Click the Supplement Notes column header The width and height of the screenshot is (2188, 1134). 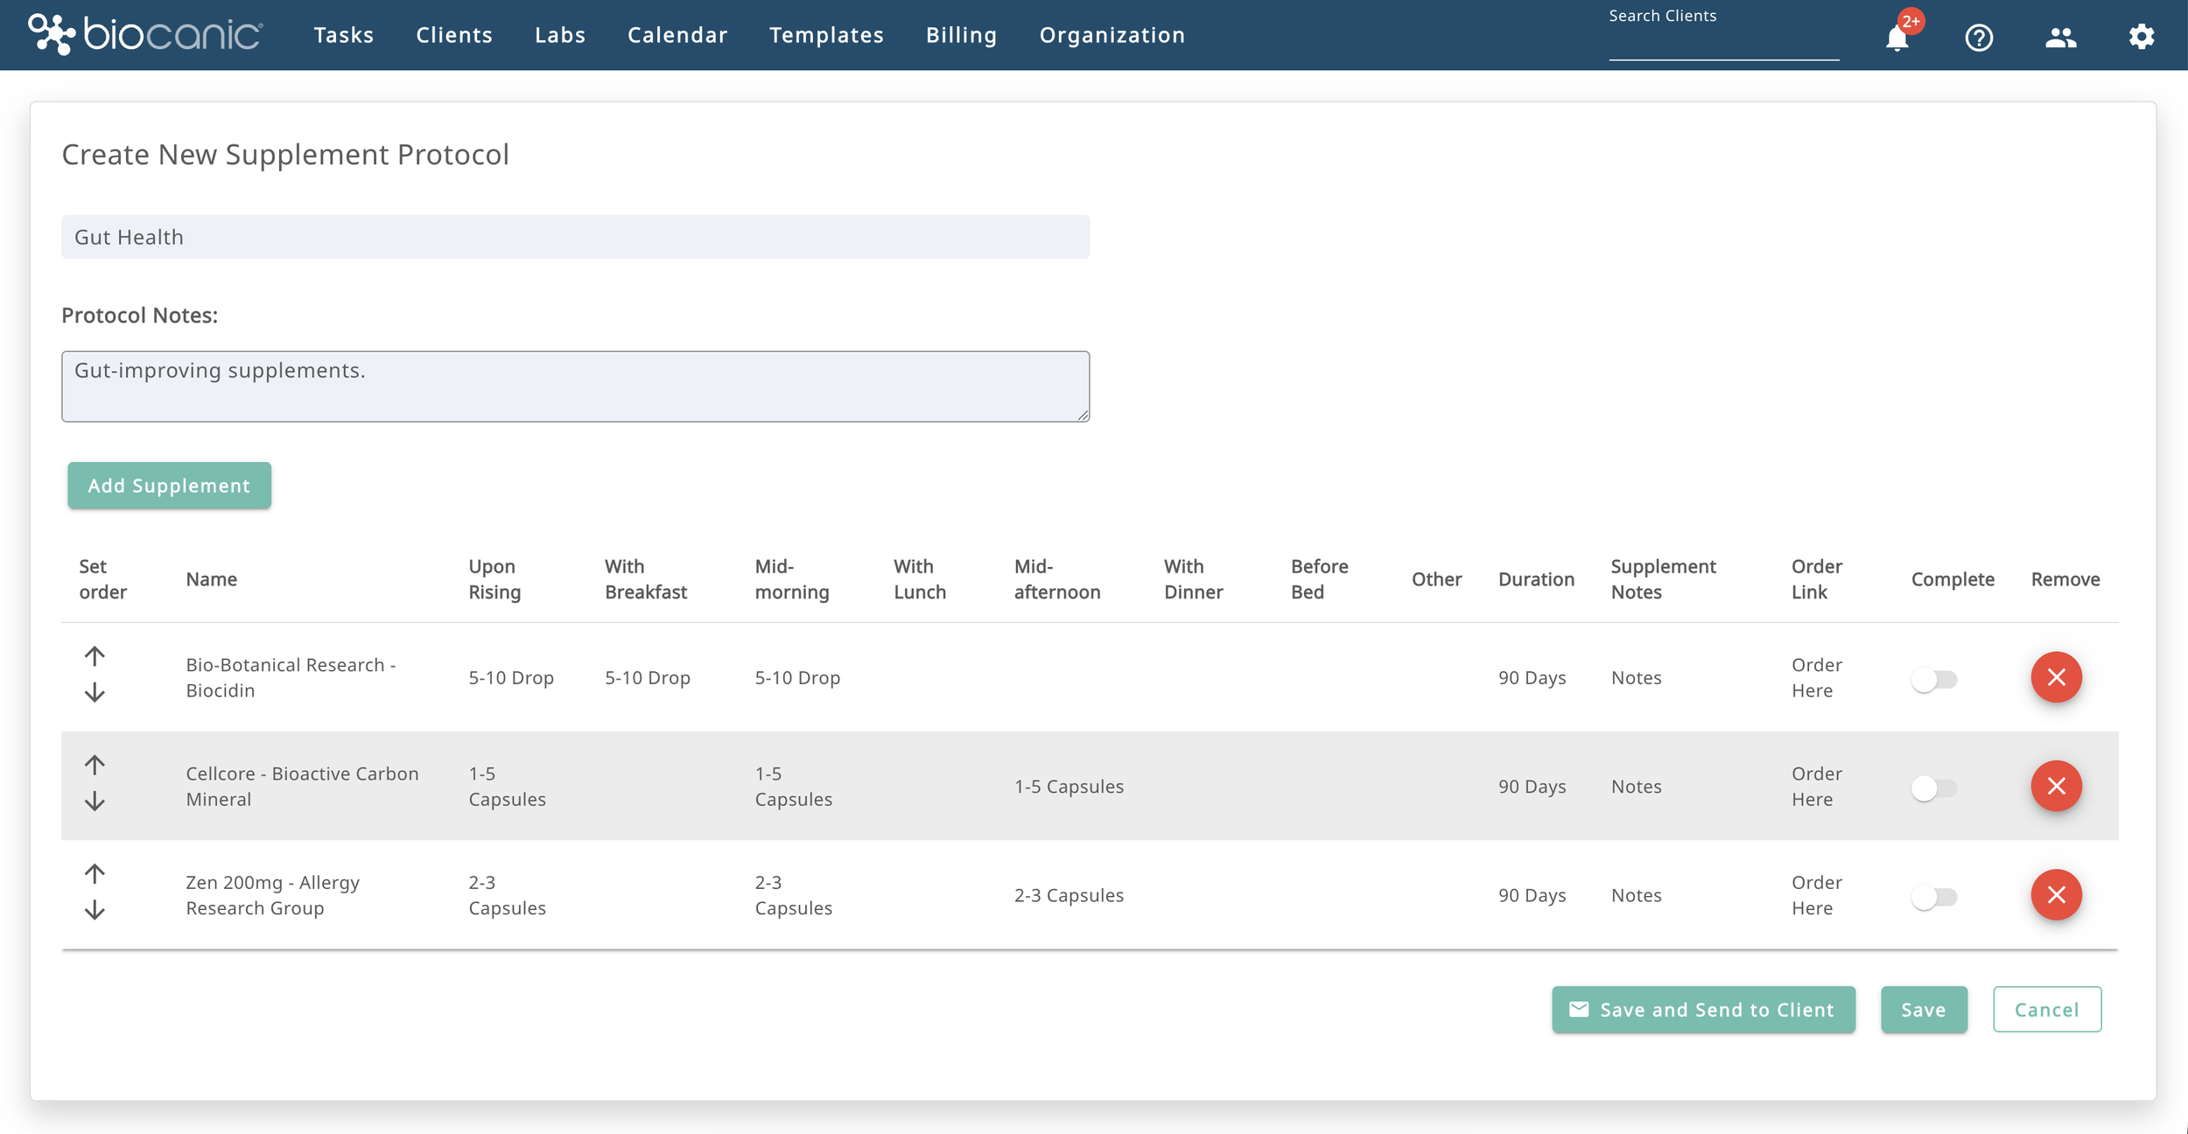pos(1663,578)
